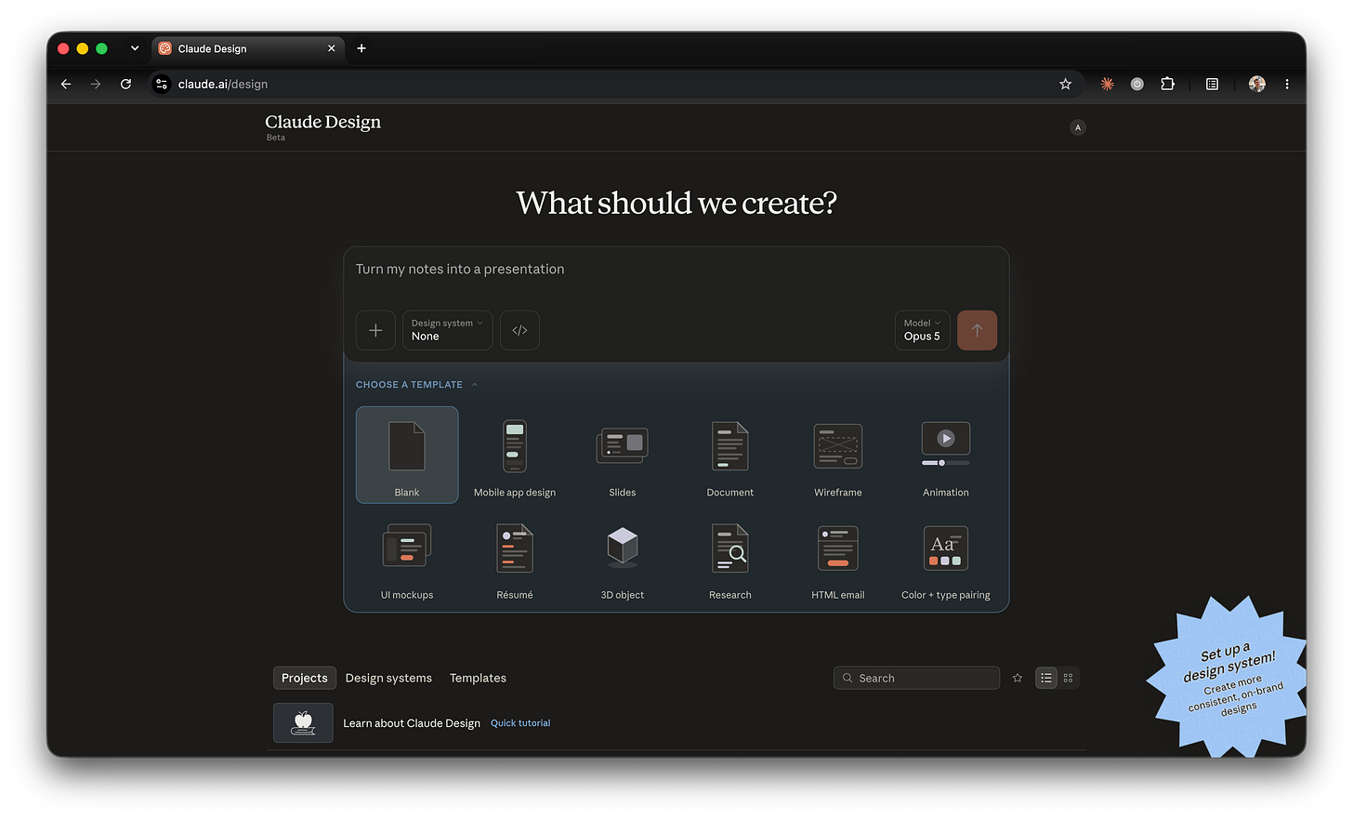The image size is (1353, 819).
Task: Switch to the Projects tab
Action: click(305, 678)
